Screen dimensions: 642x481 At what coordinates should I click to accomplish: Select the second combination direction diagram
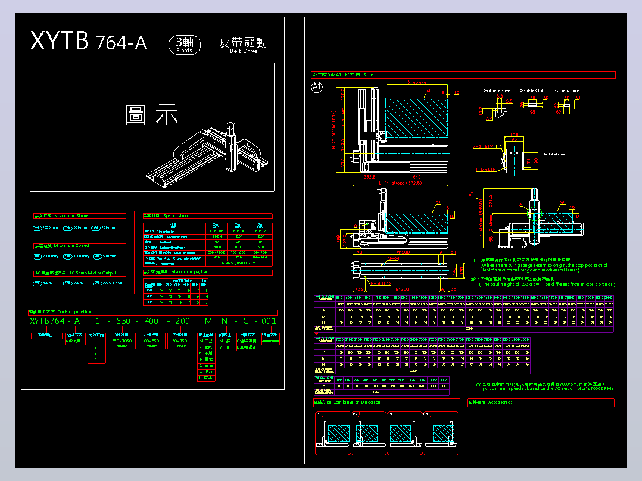(x=369, y=433)
